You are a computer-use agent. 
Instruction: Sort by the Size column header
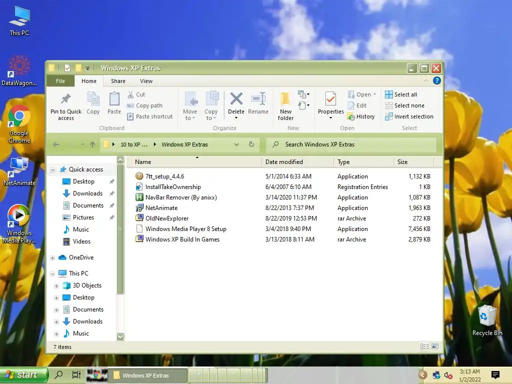pos(413,162)
